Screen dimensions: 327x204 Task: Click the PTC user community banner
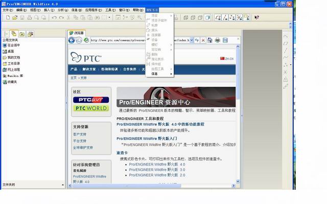(91, 100)
